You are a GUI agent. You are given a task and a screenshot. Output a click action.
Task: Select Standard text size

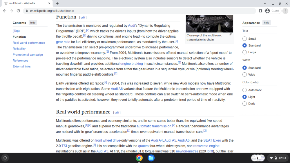(244, 45)
